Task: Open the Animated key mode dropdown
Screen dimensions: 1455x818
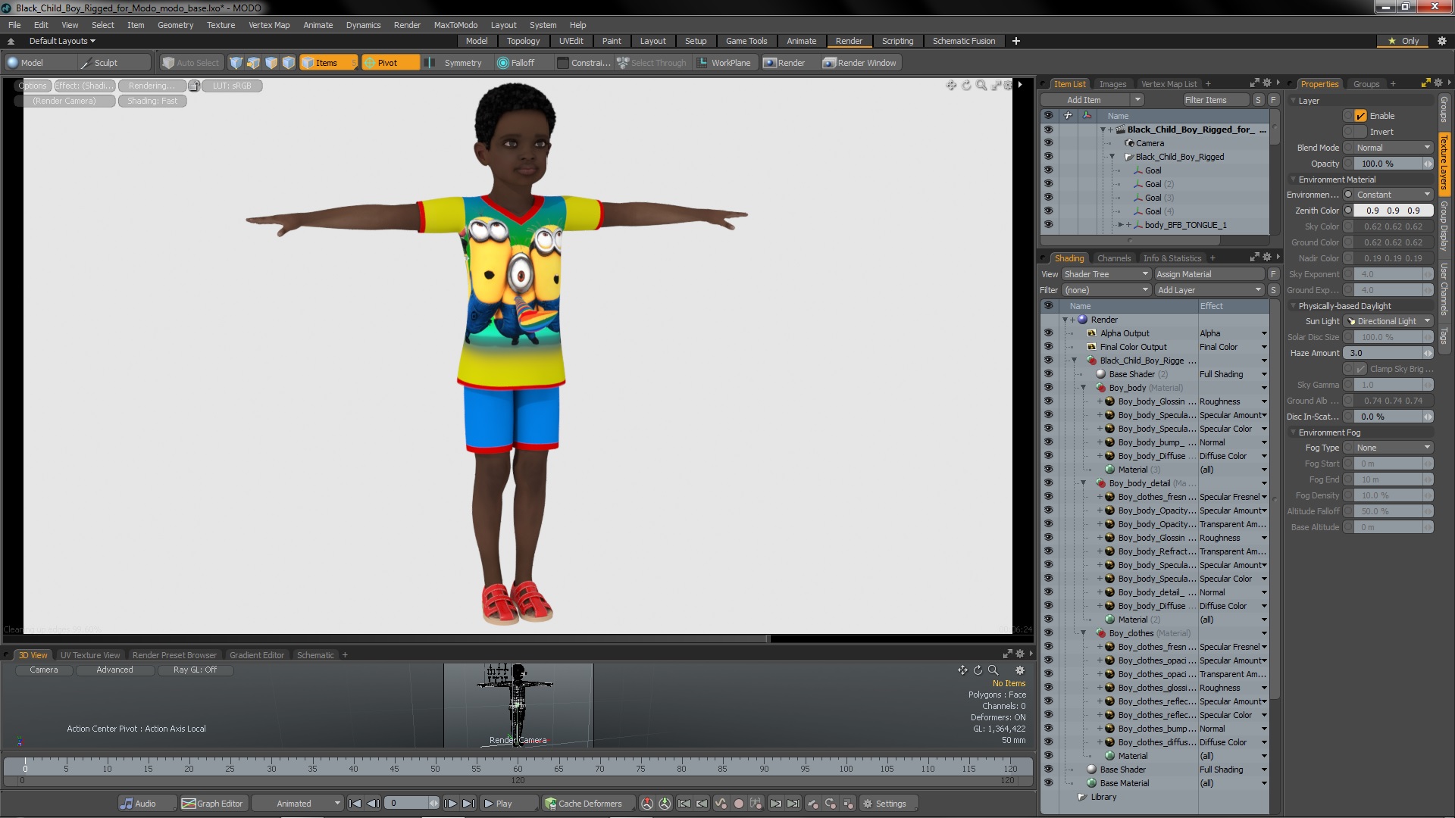Action: pos(298,804)
